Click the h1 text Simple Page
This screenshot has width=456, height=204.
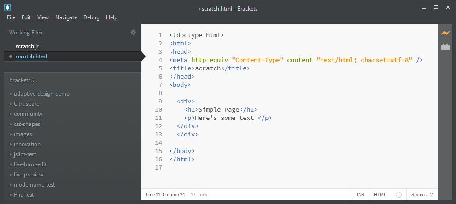tap(219, 110)
